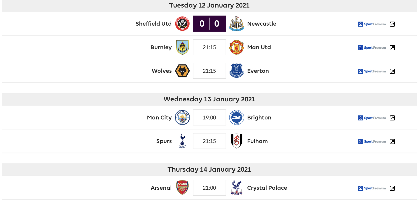419x202 pixels.
Task: Click the Burnley club crest
Action: 182,47
